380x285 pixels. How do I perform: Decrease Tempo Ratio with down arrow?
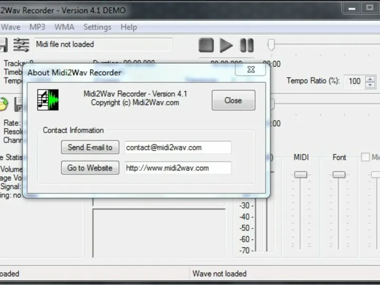370,85
